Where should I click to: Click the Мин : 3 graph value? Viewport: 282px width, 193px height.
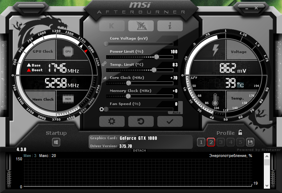coord(30,156)
